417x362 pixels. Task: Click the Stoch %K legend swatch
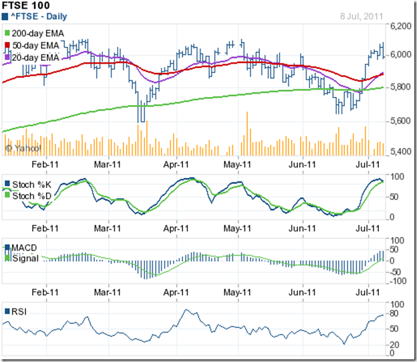[7, 183]
